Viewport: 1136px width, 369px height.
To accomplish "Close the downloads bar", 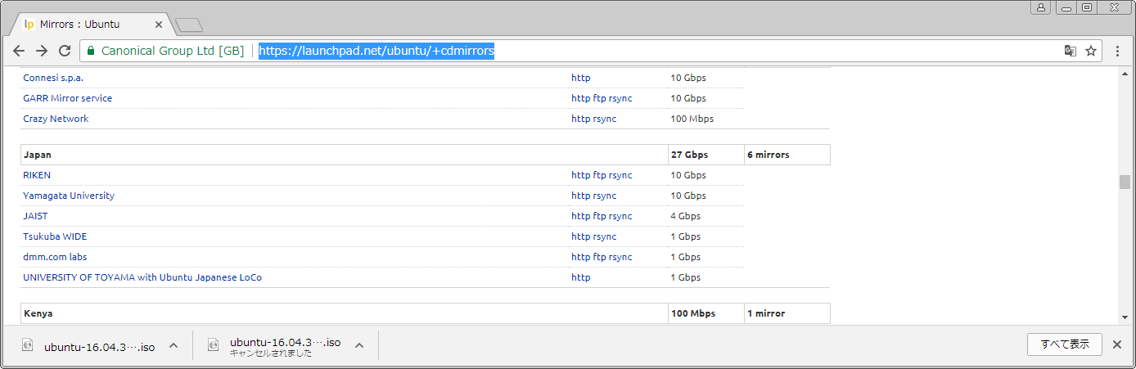I will 1116,344.
